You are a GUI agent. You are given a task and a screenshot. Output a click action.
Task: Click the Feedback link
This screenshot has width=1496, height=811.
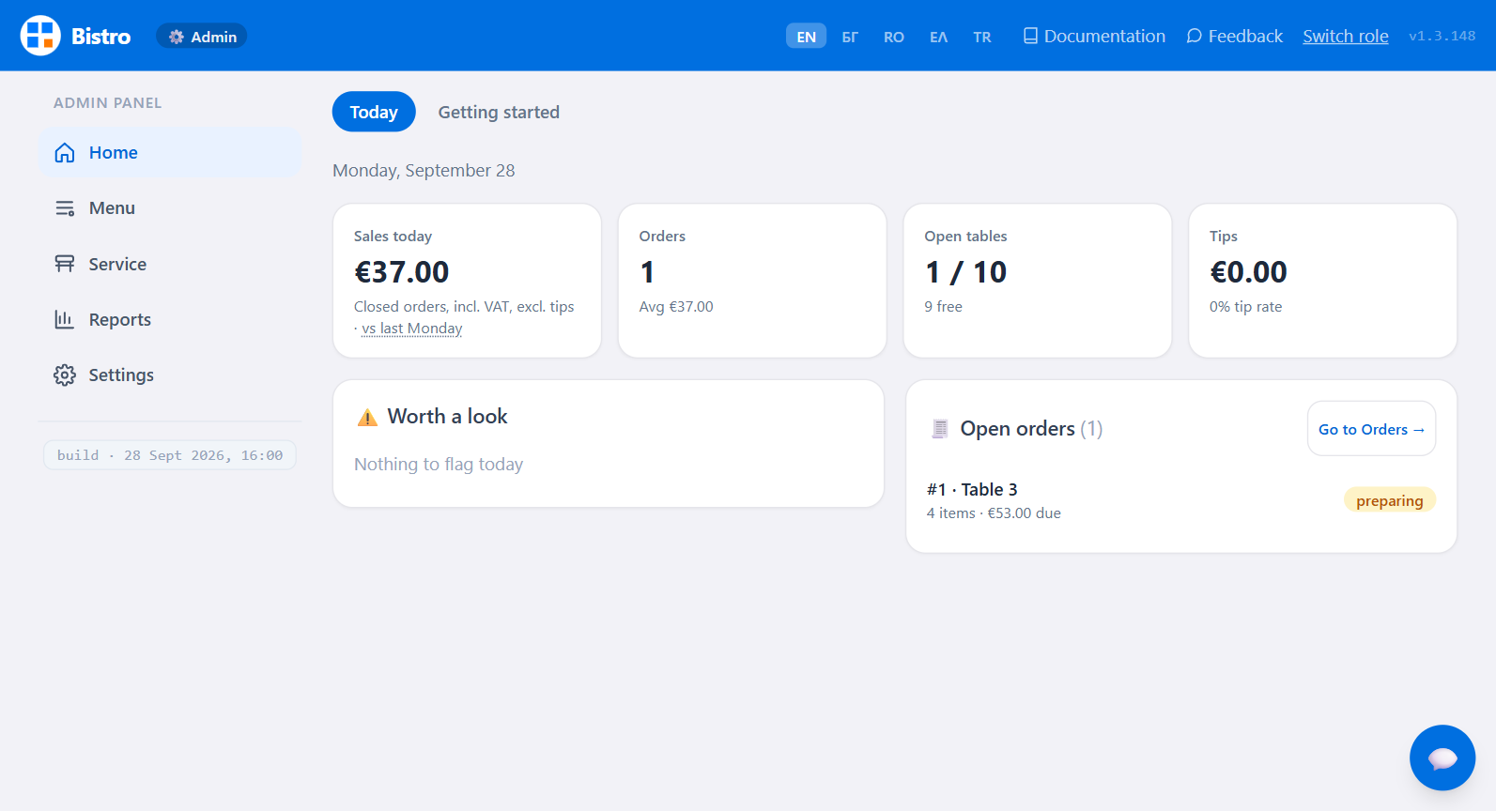tap(1234, 36)
